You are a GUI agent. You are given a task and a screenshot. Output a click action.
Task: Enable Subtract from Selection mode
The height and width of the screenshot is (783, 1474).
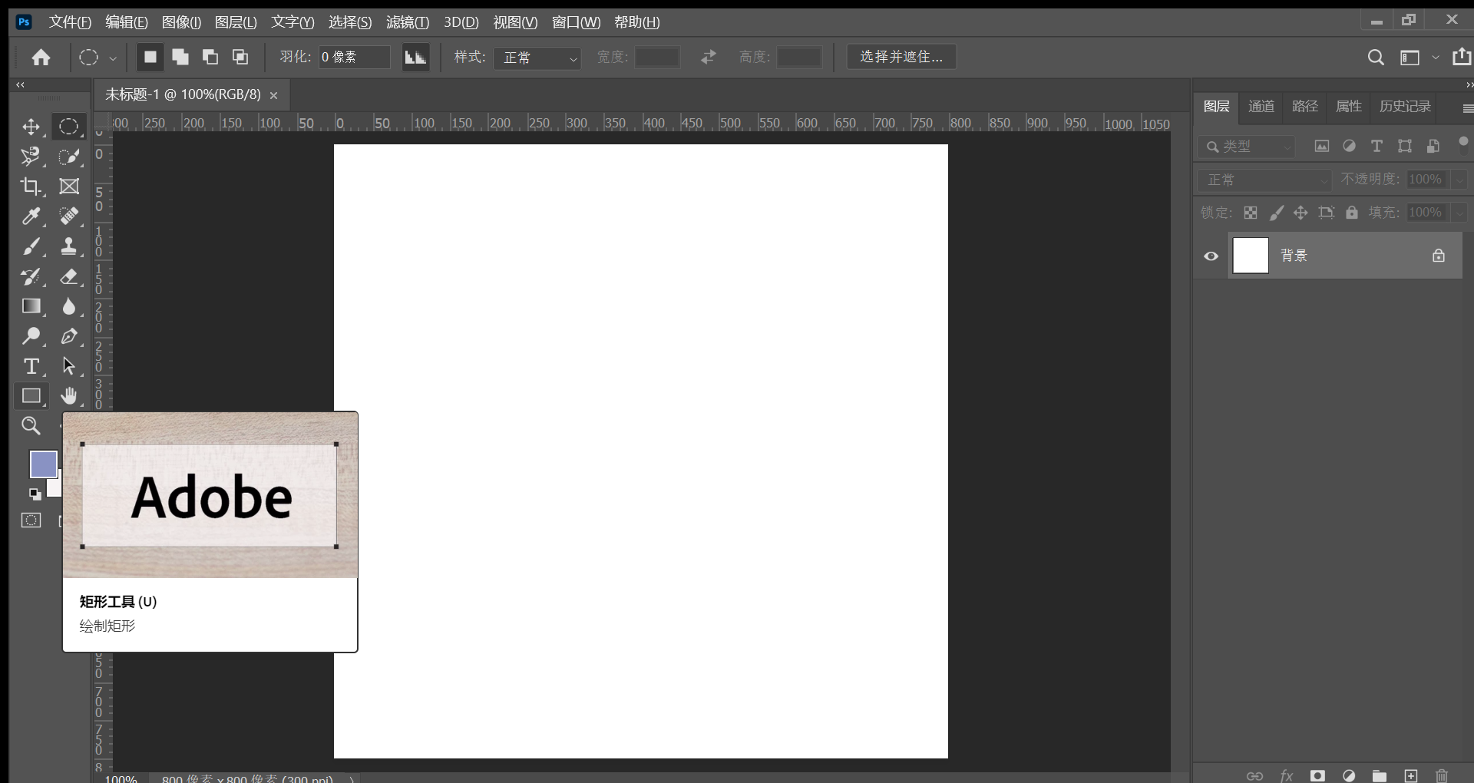coord(210,57)
